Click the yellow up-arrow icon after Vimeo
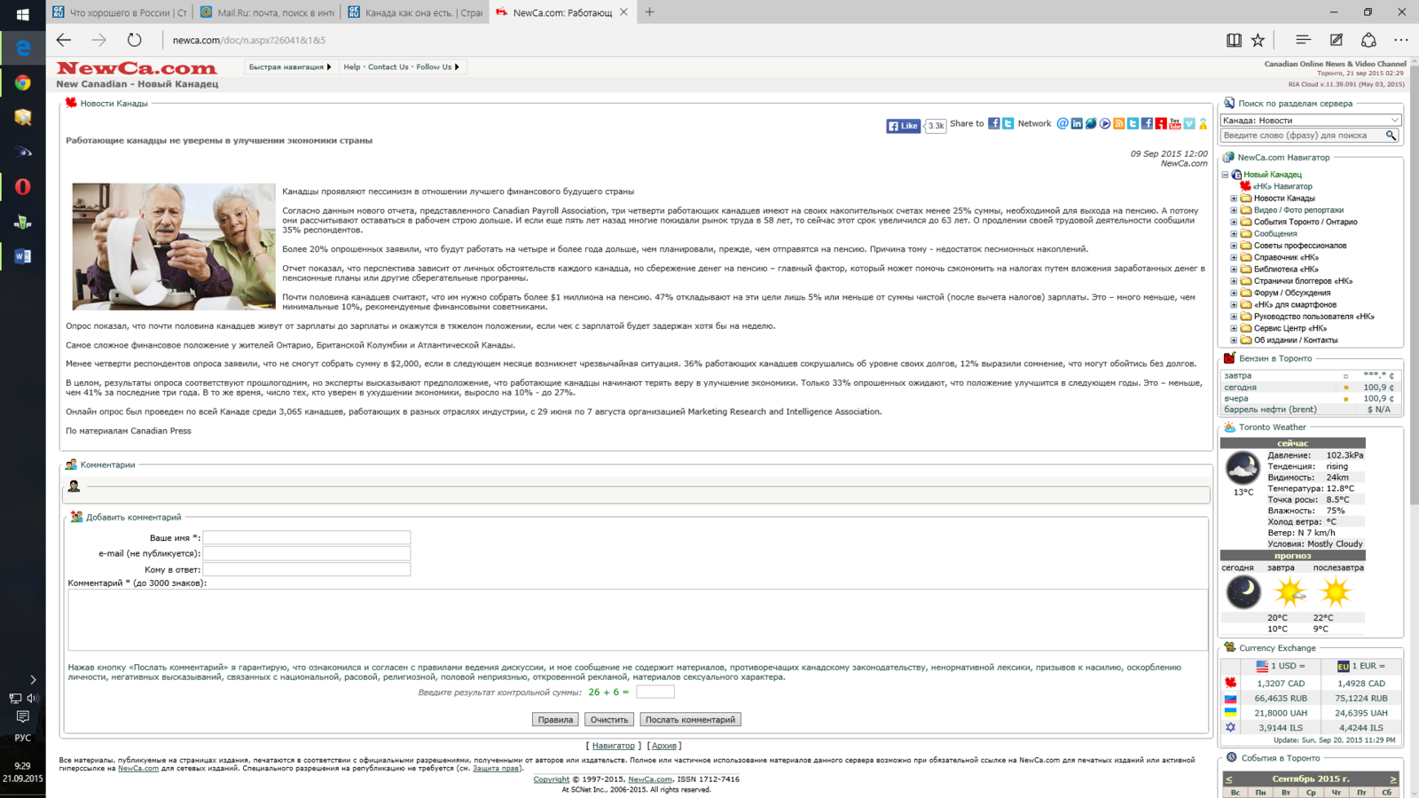1419x798 pixels. coord(1203,123)
